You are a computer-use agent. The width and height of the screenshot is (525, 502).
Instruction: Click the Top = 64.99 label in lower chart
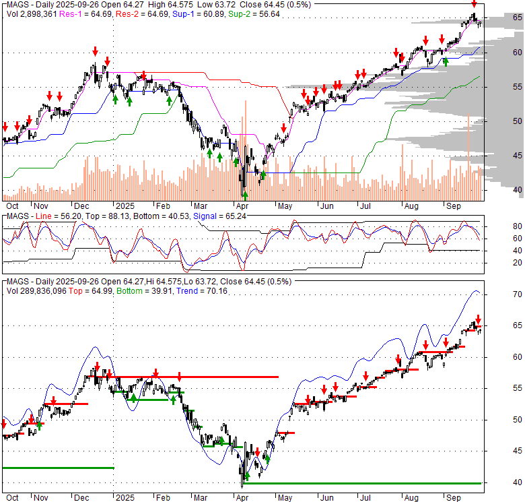click(x=90, y=291)
